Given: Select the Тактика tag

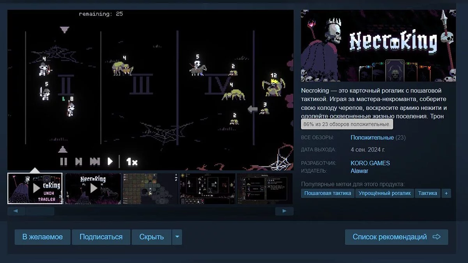Looking at the screenshot, I should click(428, 193).
